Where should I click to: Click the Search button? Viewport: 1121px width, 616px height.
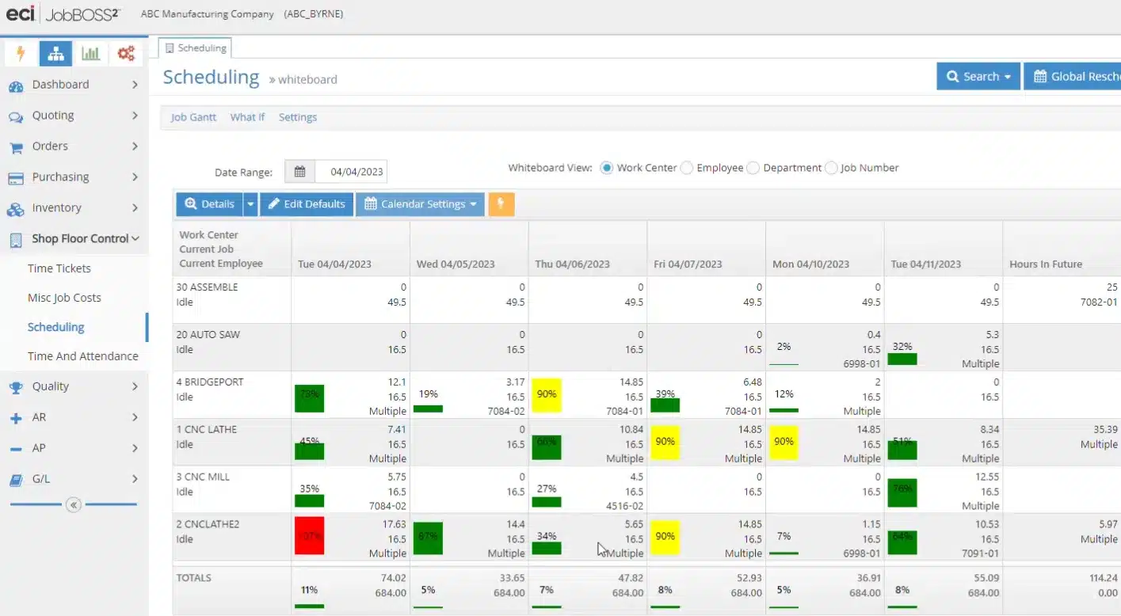click(x=978, y=76)
